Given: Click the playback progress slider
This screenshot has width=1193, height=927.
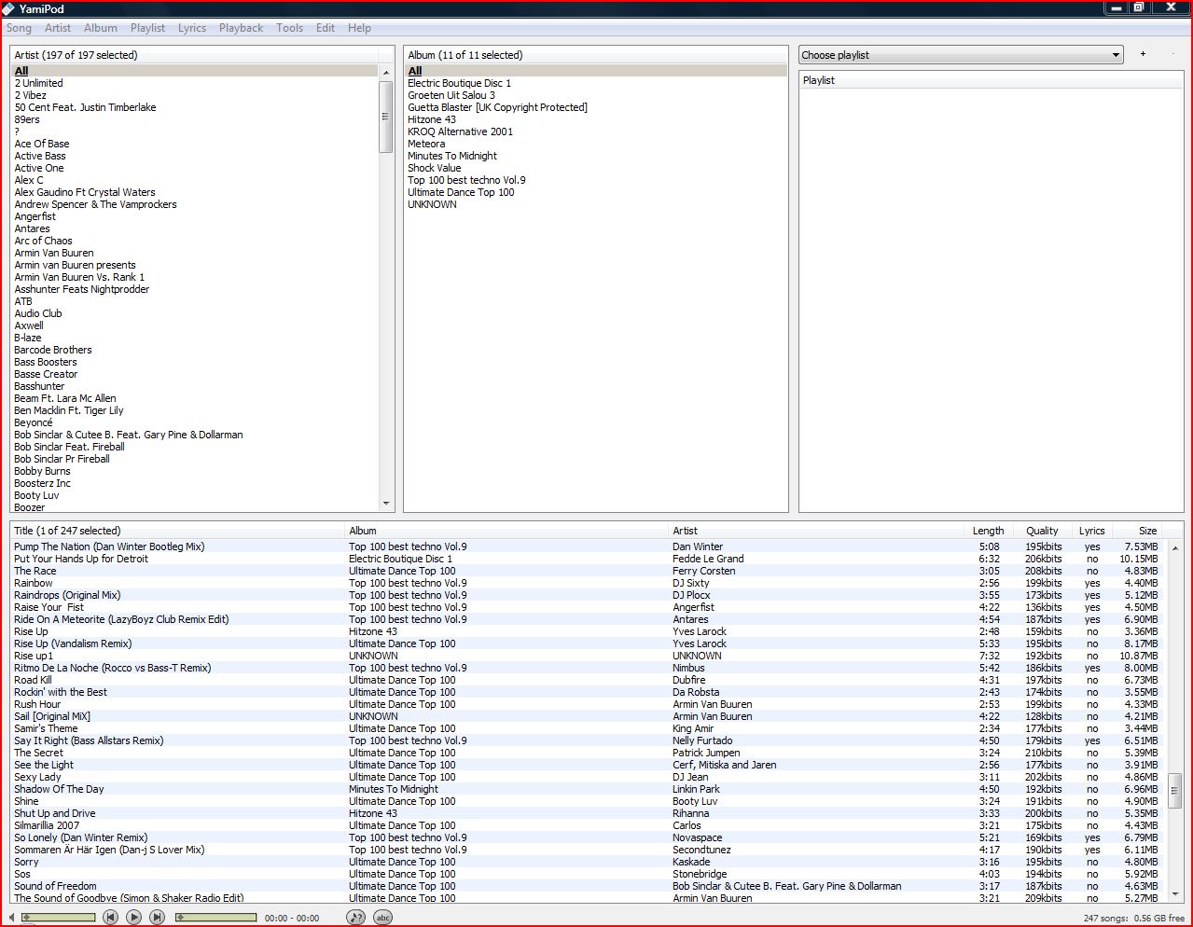Looking at the screenshot, I should (x=215, y=918).
